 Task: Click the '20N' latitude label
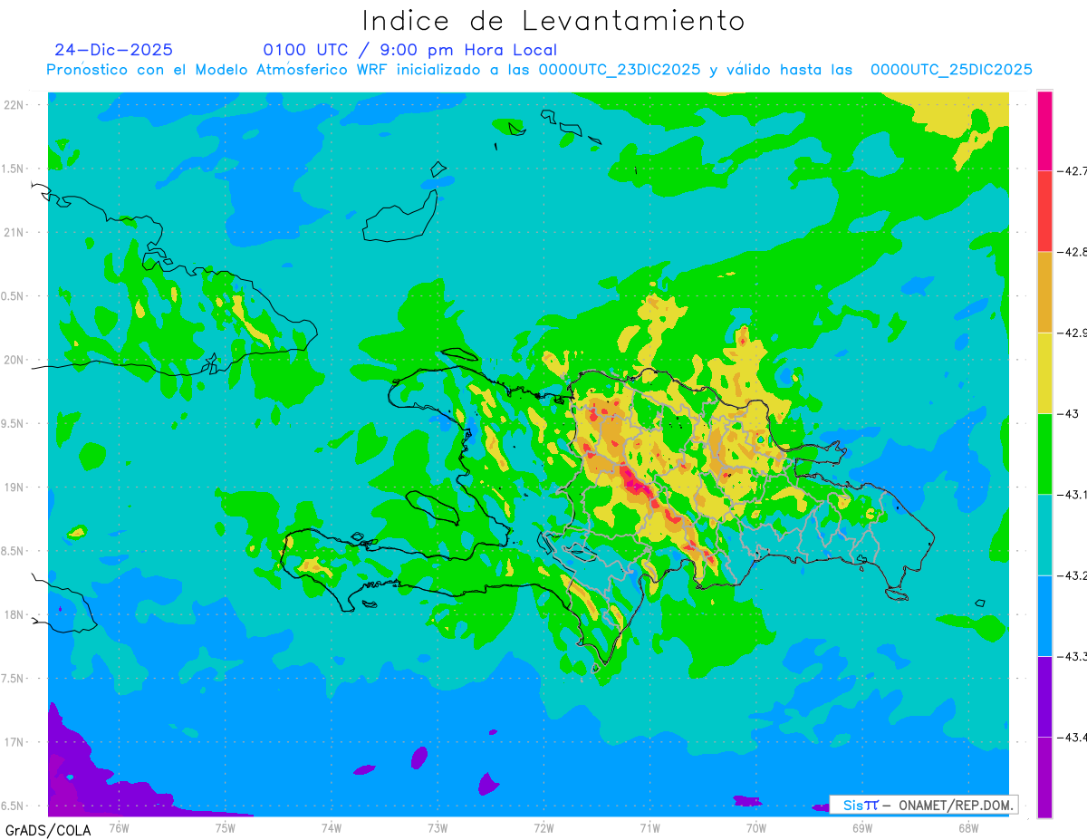pos(14,360)
